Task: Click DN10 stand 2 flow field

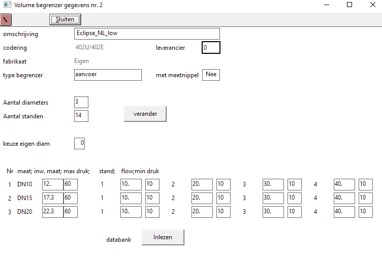Action: tap(202, 184)
